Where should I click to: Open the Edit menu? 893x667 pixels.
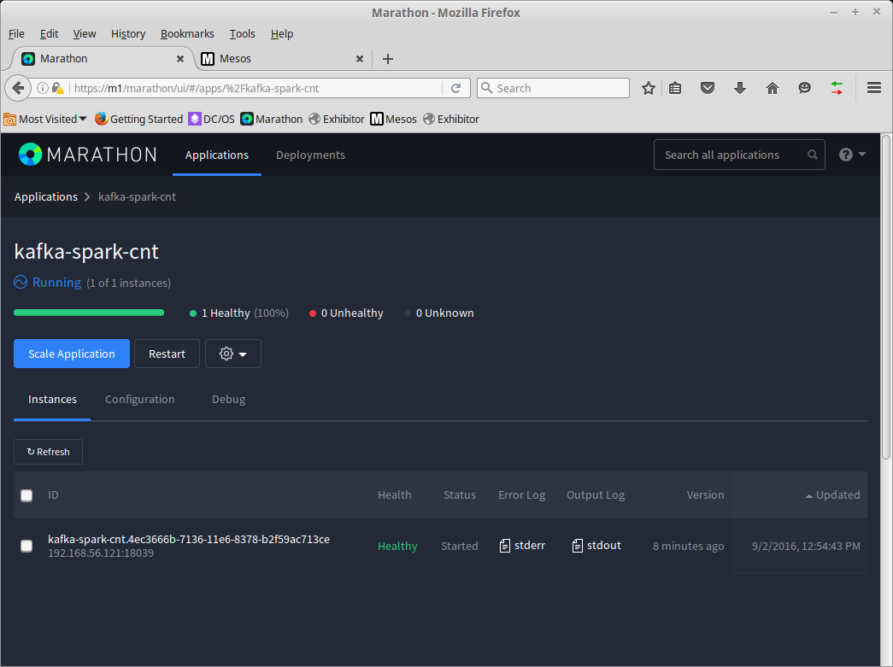pyautogui.click(x=49, y=33)
